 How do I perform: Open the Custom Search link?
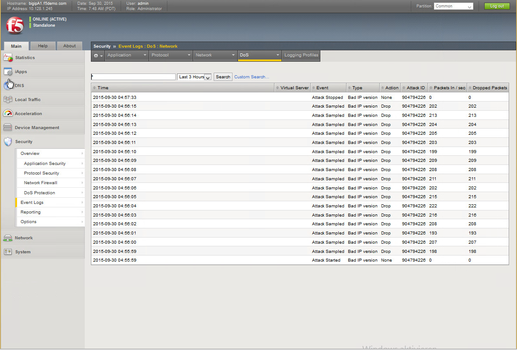(252, 77)
